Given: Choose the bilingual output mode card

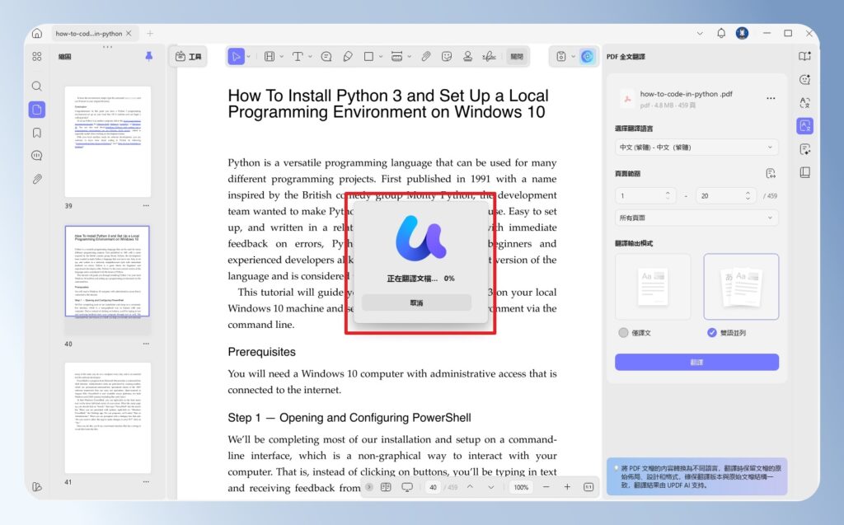Looking at the screenshot, I should tap(741, 287).
